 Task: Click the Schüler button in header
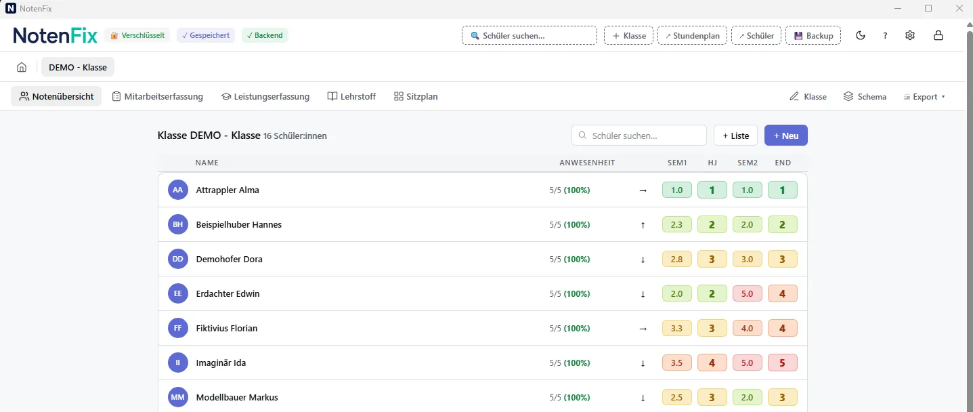(756, 35)
